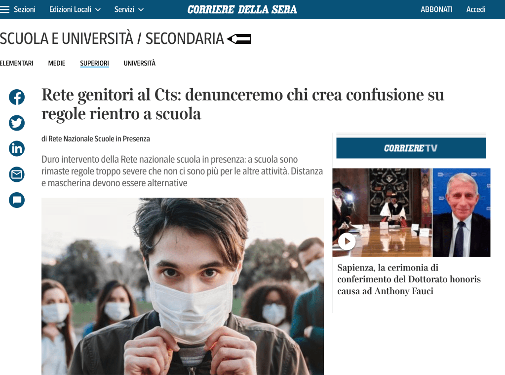Select the Università tab
This screenshot has height=375, width=505.
coord(139,63)
